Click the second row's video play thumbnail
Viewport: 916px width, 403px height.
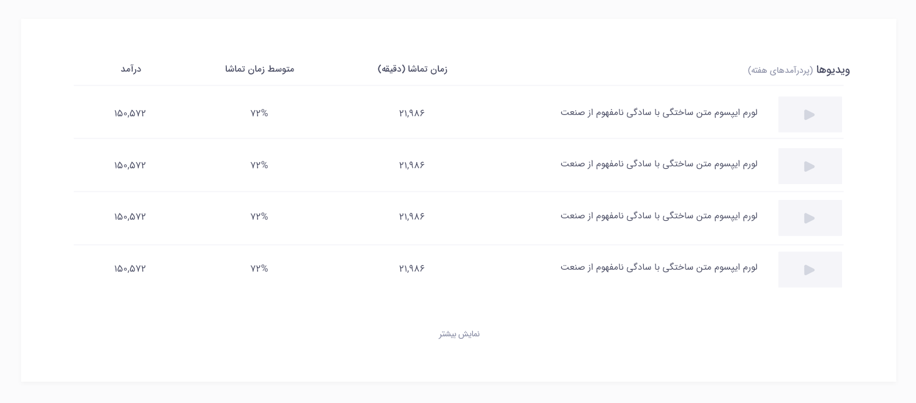tap(810, 166)
